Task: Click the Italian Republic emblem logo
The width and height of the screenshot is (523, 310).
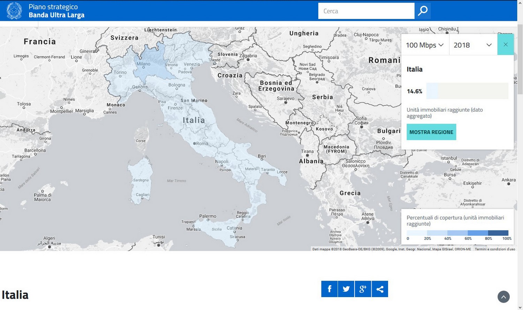Action: pos(14,11)
